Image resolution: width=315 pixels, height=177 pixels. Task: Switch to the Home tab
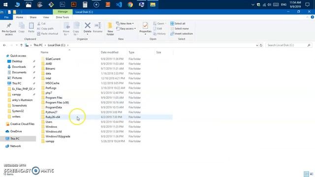[20, 17]
